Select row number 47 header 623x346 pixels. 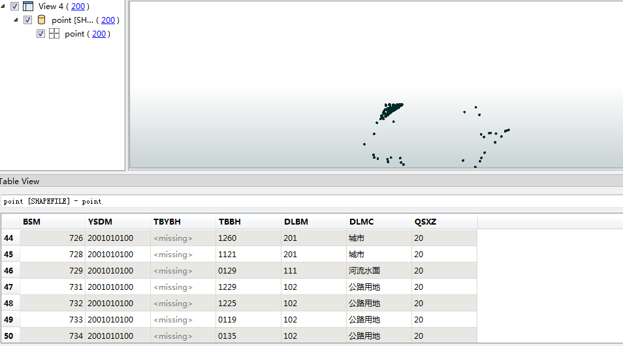click(x=10, y=287)
